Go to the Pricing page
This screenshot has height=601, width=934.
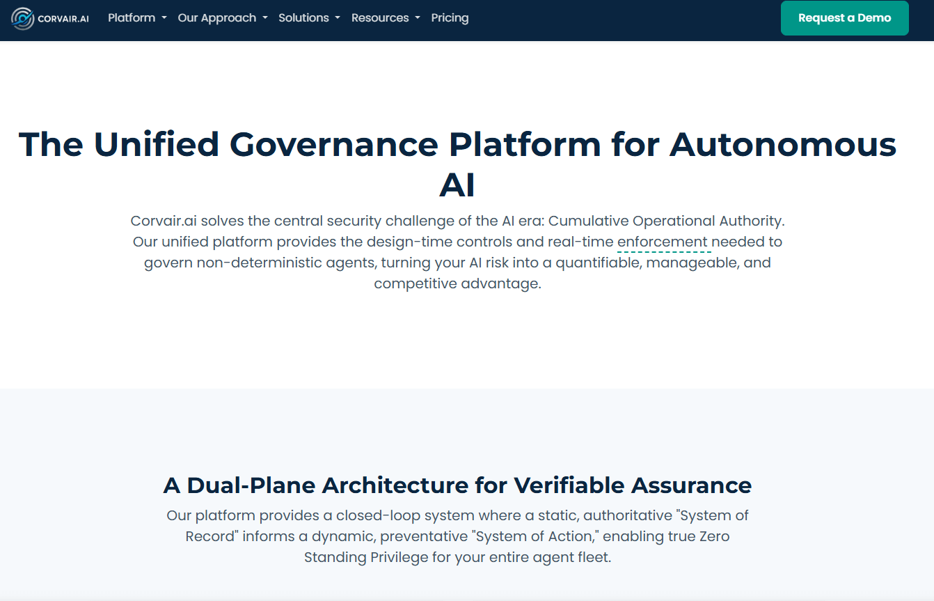[x=450, y=18]
